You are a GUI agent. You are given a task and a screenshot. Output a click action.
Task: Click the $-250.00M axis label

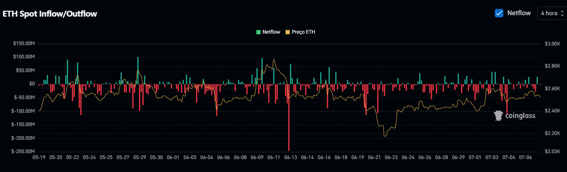coord(23,152)
